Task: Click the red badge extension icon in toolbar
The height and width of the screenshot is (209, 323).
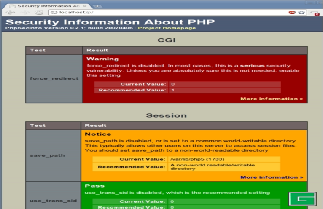Action: point(315,13)
